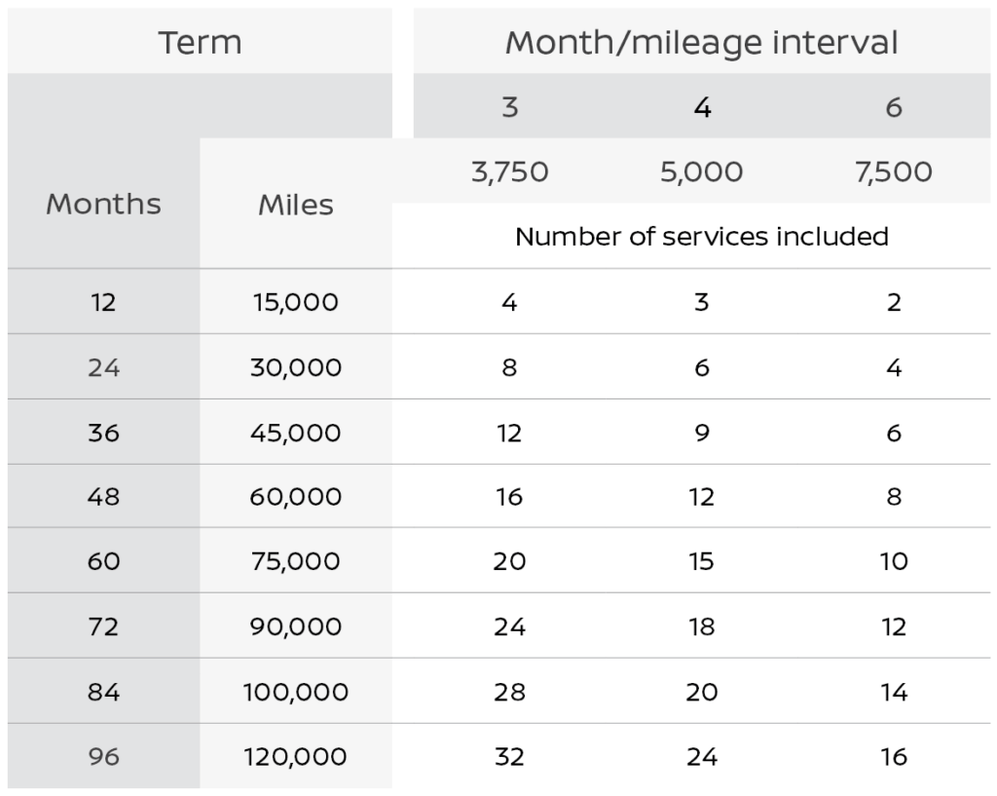
Task: Click the 30,000 miles cell
Action: pos(296,367)
